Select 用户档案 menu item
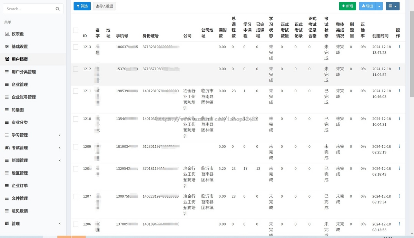 click(x=20, y=59)
